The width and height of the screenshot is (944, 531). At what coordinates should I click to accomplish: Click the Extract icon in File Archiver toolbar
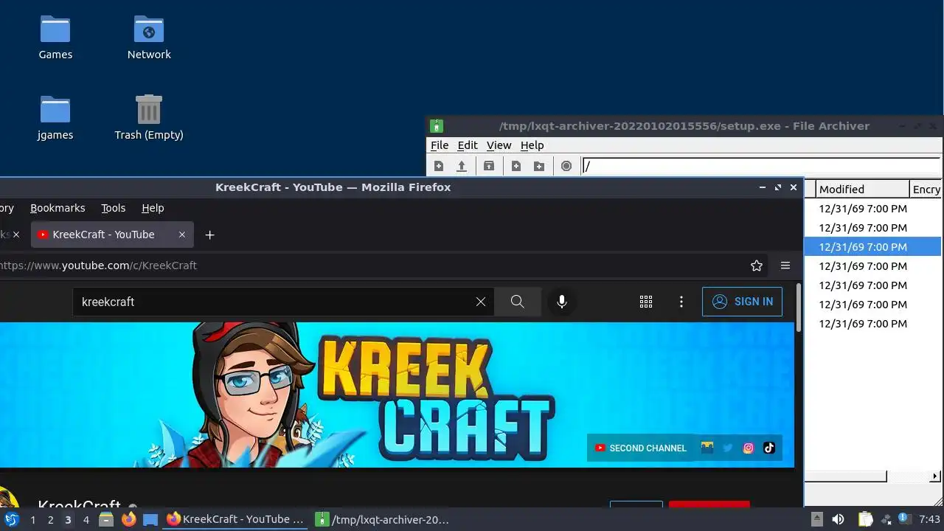tap(489, 166)
